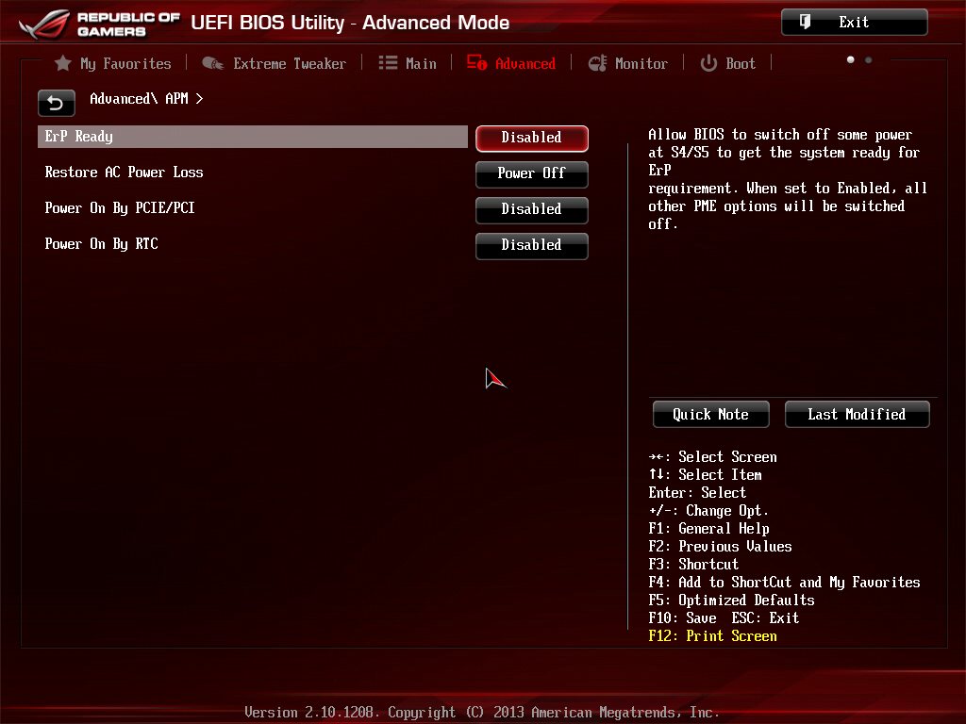Click the Extreme Tweaker speed icon

click(x=212, y=63)
